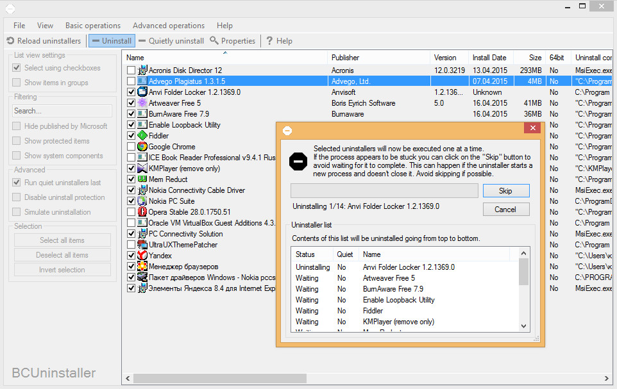617x389 pixels.
Task: Click the Yandex program icon
Action: click(142, 255)
